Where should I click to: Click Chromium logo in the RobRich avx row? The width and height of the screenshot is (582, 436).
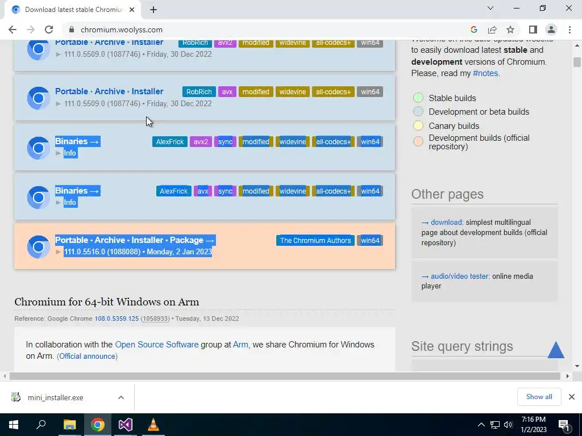38,98
